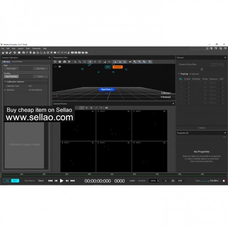228x228 pixels.
Task: Toggle the LOOP playback option
Action: point(132,181)
